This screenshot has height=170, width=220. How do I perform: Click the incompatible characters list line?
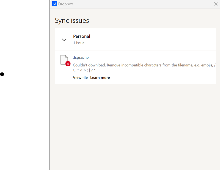click(x=84, y=70)
